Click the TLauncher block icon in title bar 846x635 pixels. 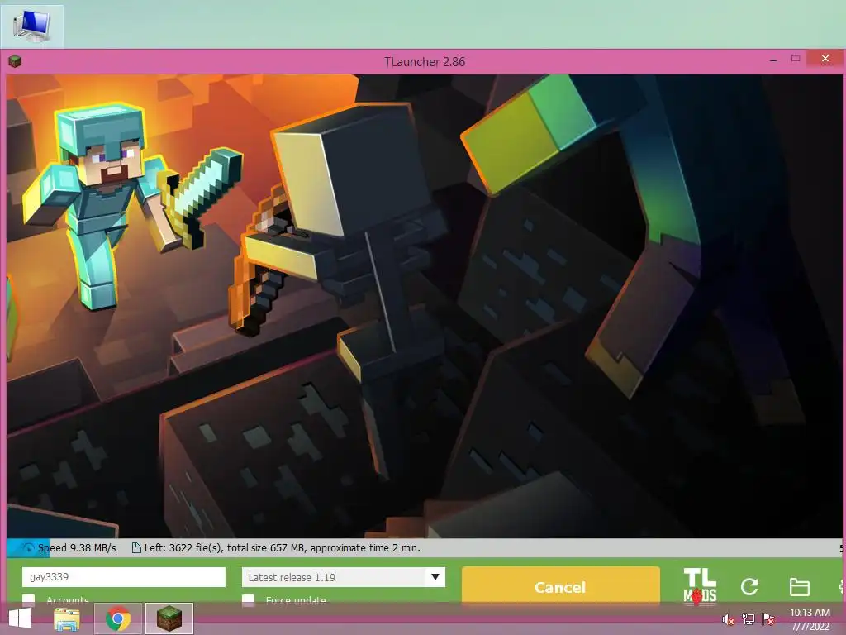click(x=15, y=61)
